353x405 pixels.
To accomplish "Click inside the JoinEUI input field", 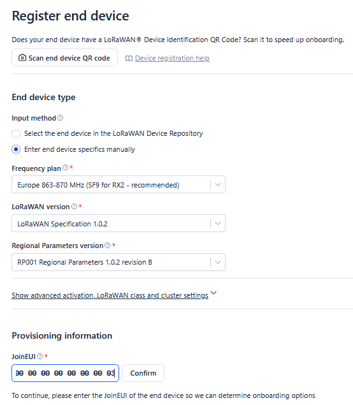I will click(65, 373).
